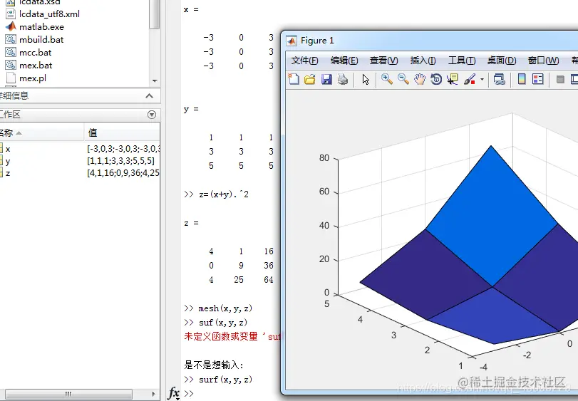Image resolution: width=578 pixels, height=401 pixels.
Task: Open the fx function browser button
Action: pyautogui.click(x=173, y=393)
